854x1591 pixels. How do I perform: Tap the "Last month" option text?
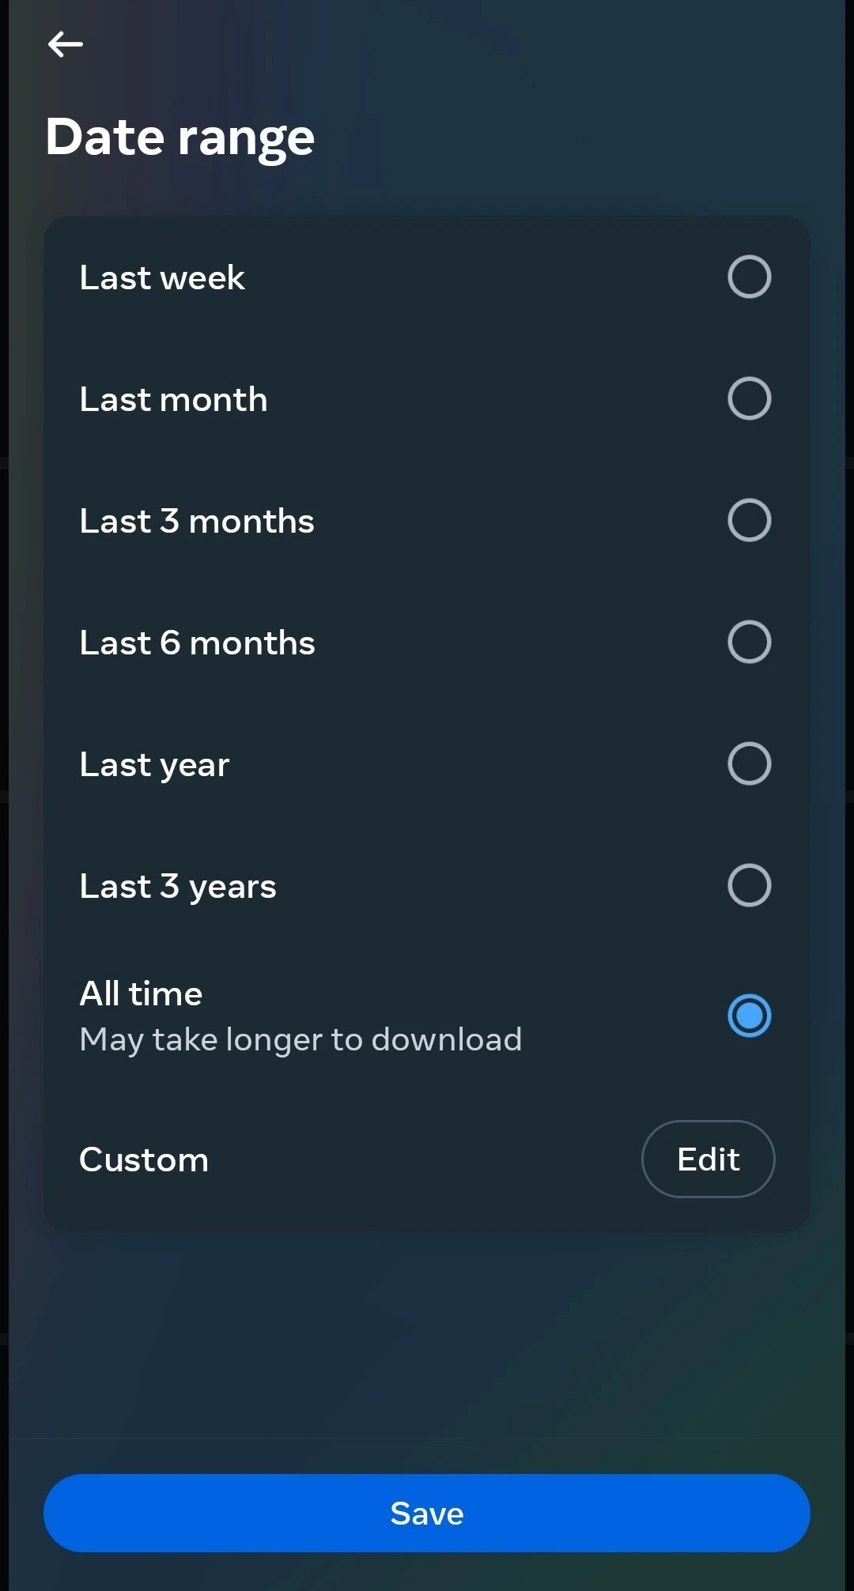(173, 400)
